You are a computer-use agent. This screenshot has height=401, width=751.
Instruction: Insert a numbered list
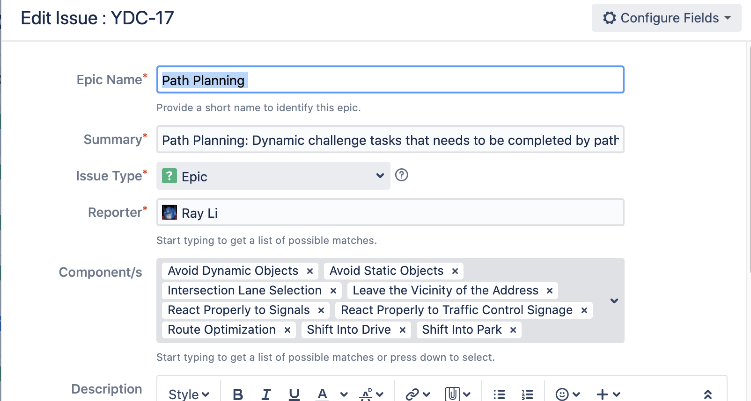pyautogui.click(x=527, y=394)
